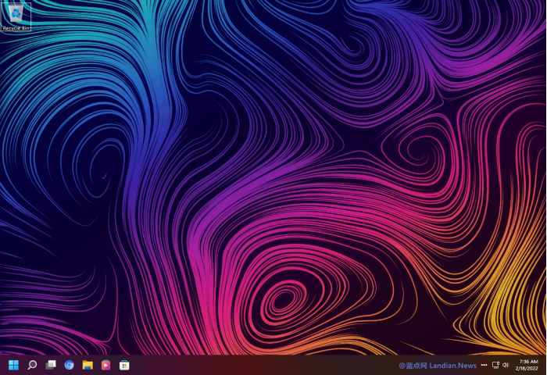The image size is (547, 375).
Task: Open Microsoft Store from taskbar
Action: click(x=124, y=365)
